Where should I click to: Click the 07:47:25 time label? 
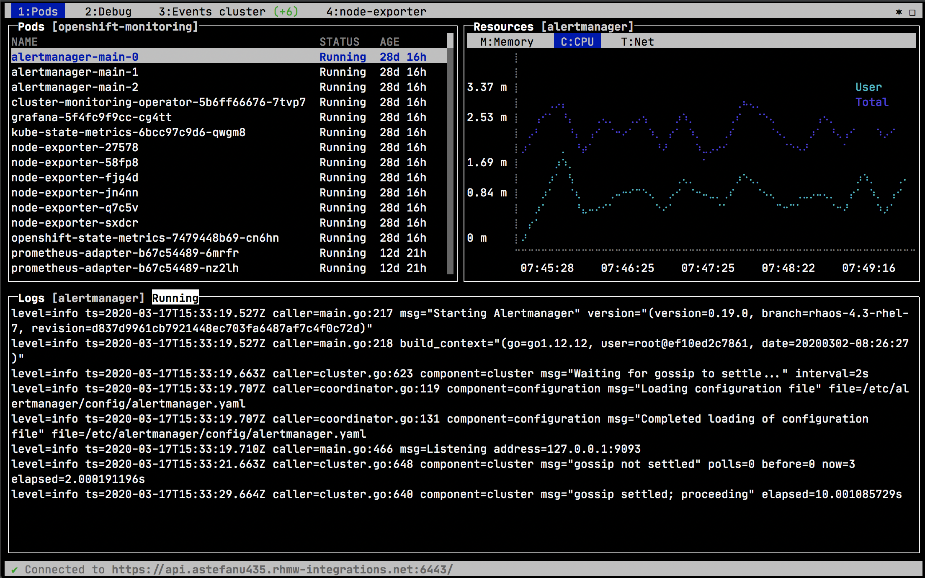pyautogui.click(x=708, y=268)
